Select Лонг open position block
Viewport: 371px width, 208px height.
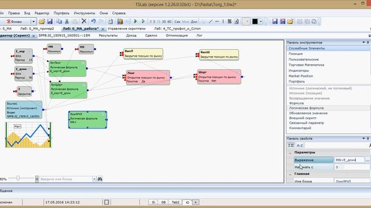point(148,77)
